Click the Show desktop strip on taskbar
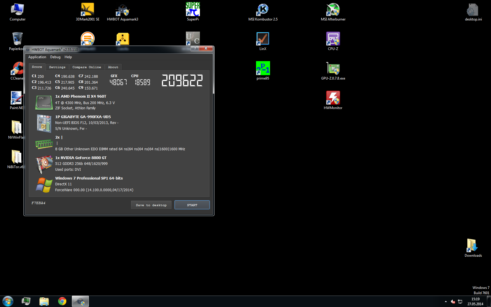Screen dimensions: 491x307 pos(489,301)
